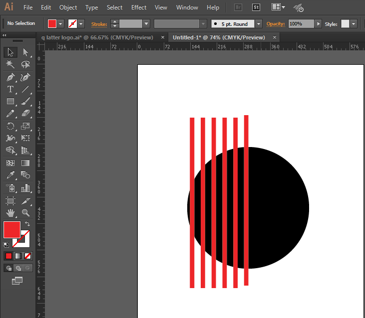Open the Effect menu
The width and height of the screenshot is (365, 318).
pyautogui.click(x=139, y=7)
